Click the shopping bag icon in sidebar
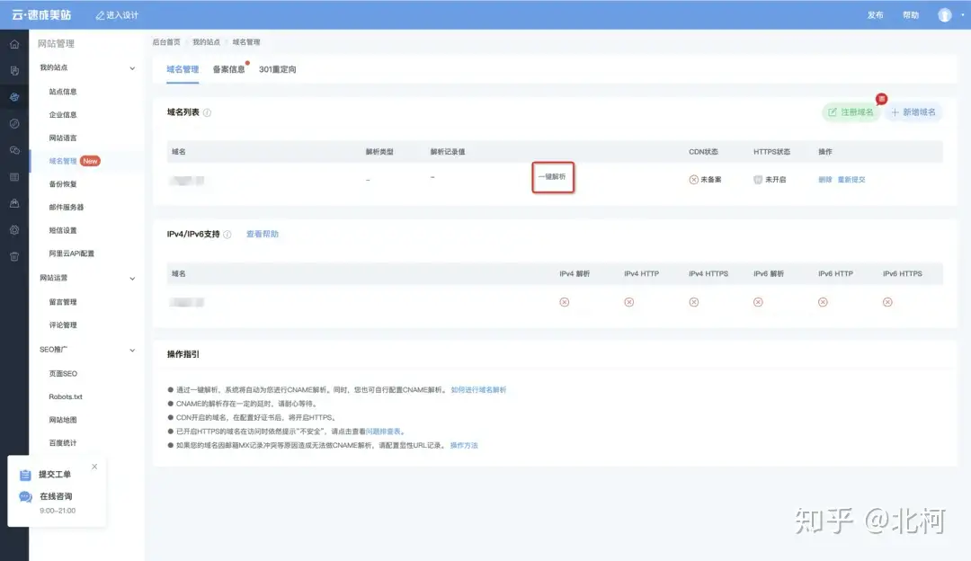 [14, 203]
